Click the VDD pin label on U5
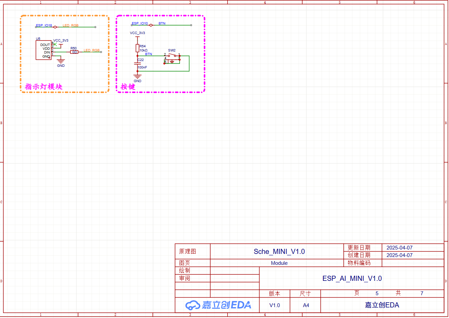Viewport: 449px width, 318px height. tap(46, 48)
